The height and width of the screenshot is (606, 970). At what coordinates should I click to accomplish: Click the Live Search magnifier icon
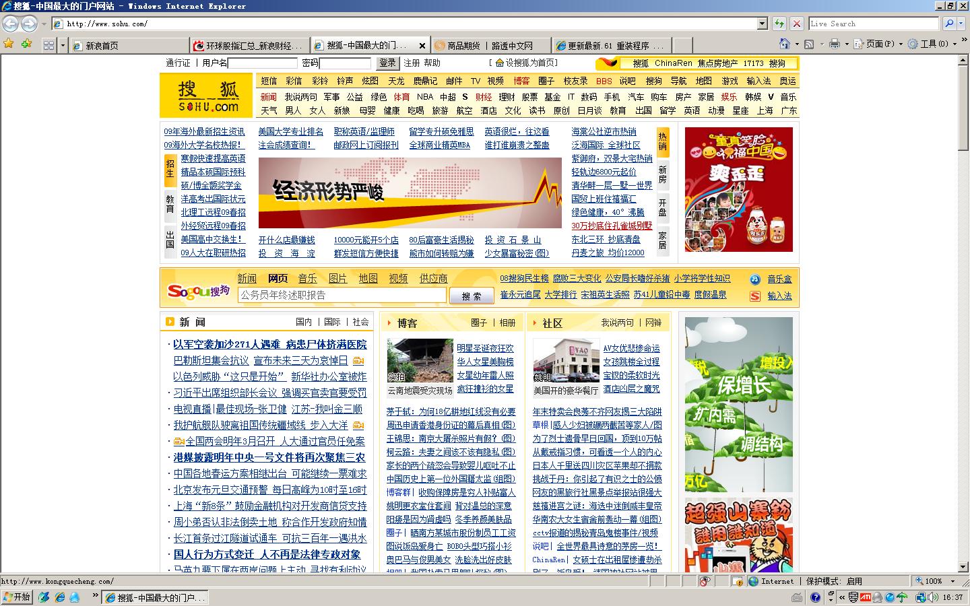[949, 24]
